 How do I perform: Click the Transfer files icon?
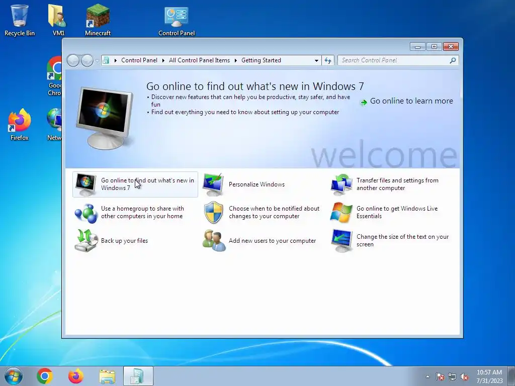click(x=341, y=184)
